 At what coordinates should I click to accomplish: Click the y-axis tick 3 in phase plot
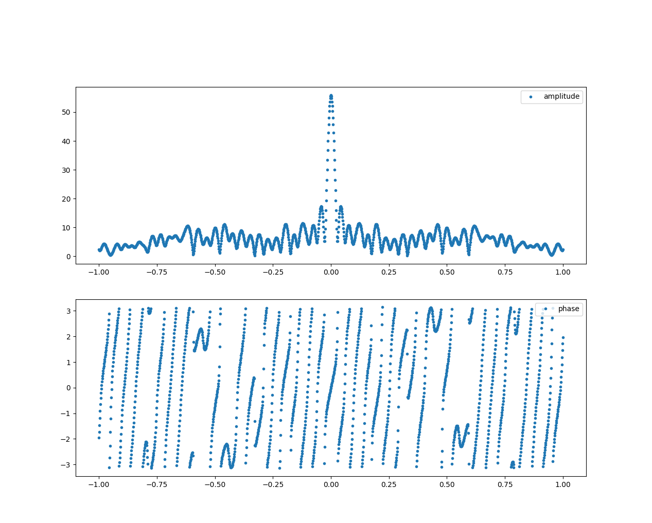(68, 311)
